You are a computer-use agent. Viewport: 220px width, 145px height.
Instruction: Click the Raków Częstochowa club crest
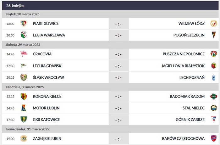214,138
